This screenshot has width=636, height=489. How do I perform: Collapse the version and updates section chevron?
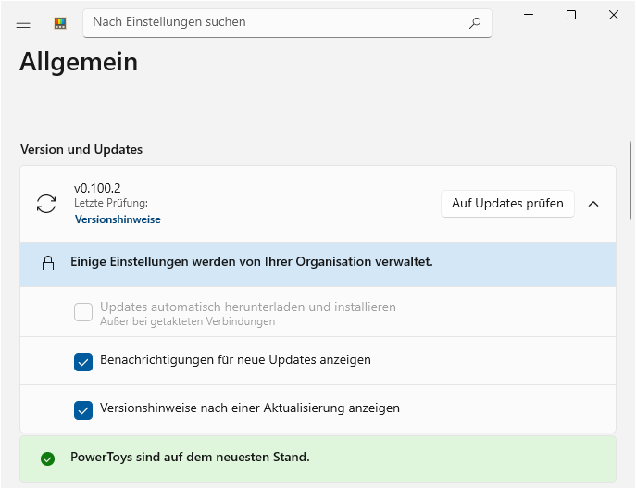tap(593, 204)
